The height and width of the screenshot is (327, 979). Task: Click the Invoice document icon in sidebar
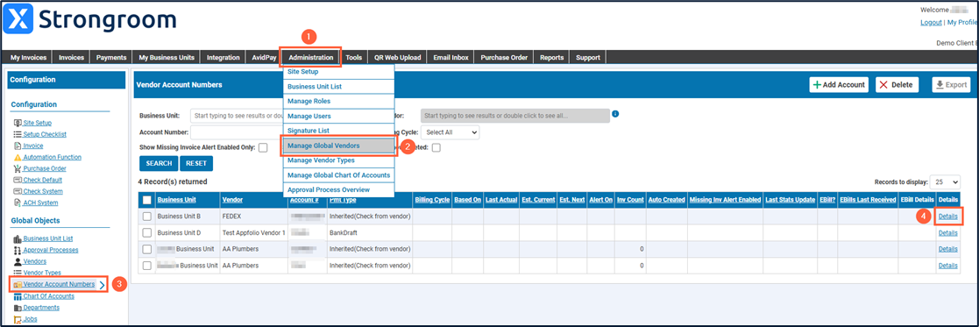(18, 146)
